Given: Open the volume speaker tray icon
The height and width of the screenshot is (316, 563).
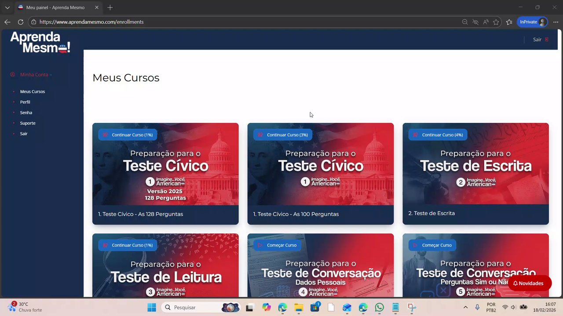Looking at the screenshot, I should click(513, 307).
